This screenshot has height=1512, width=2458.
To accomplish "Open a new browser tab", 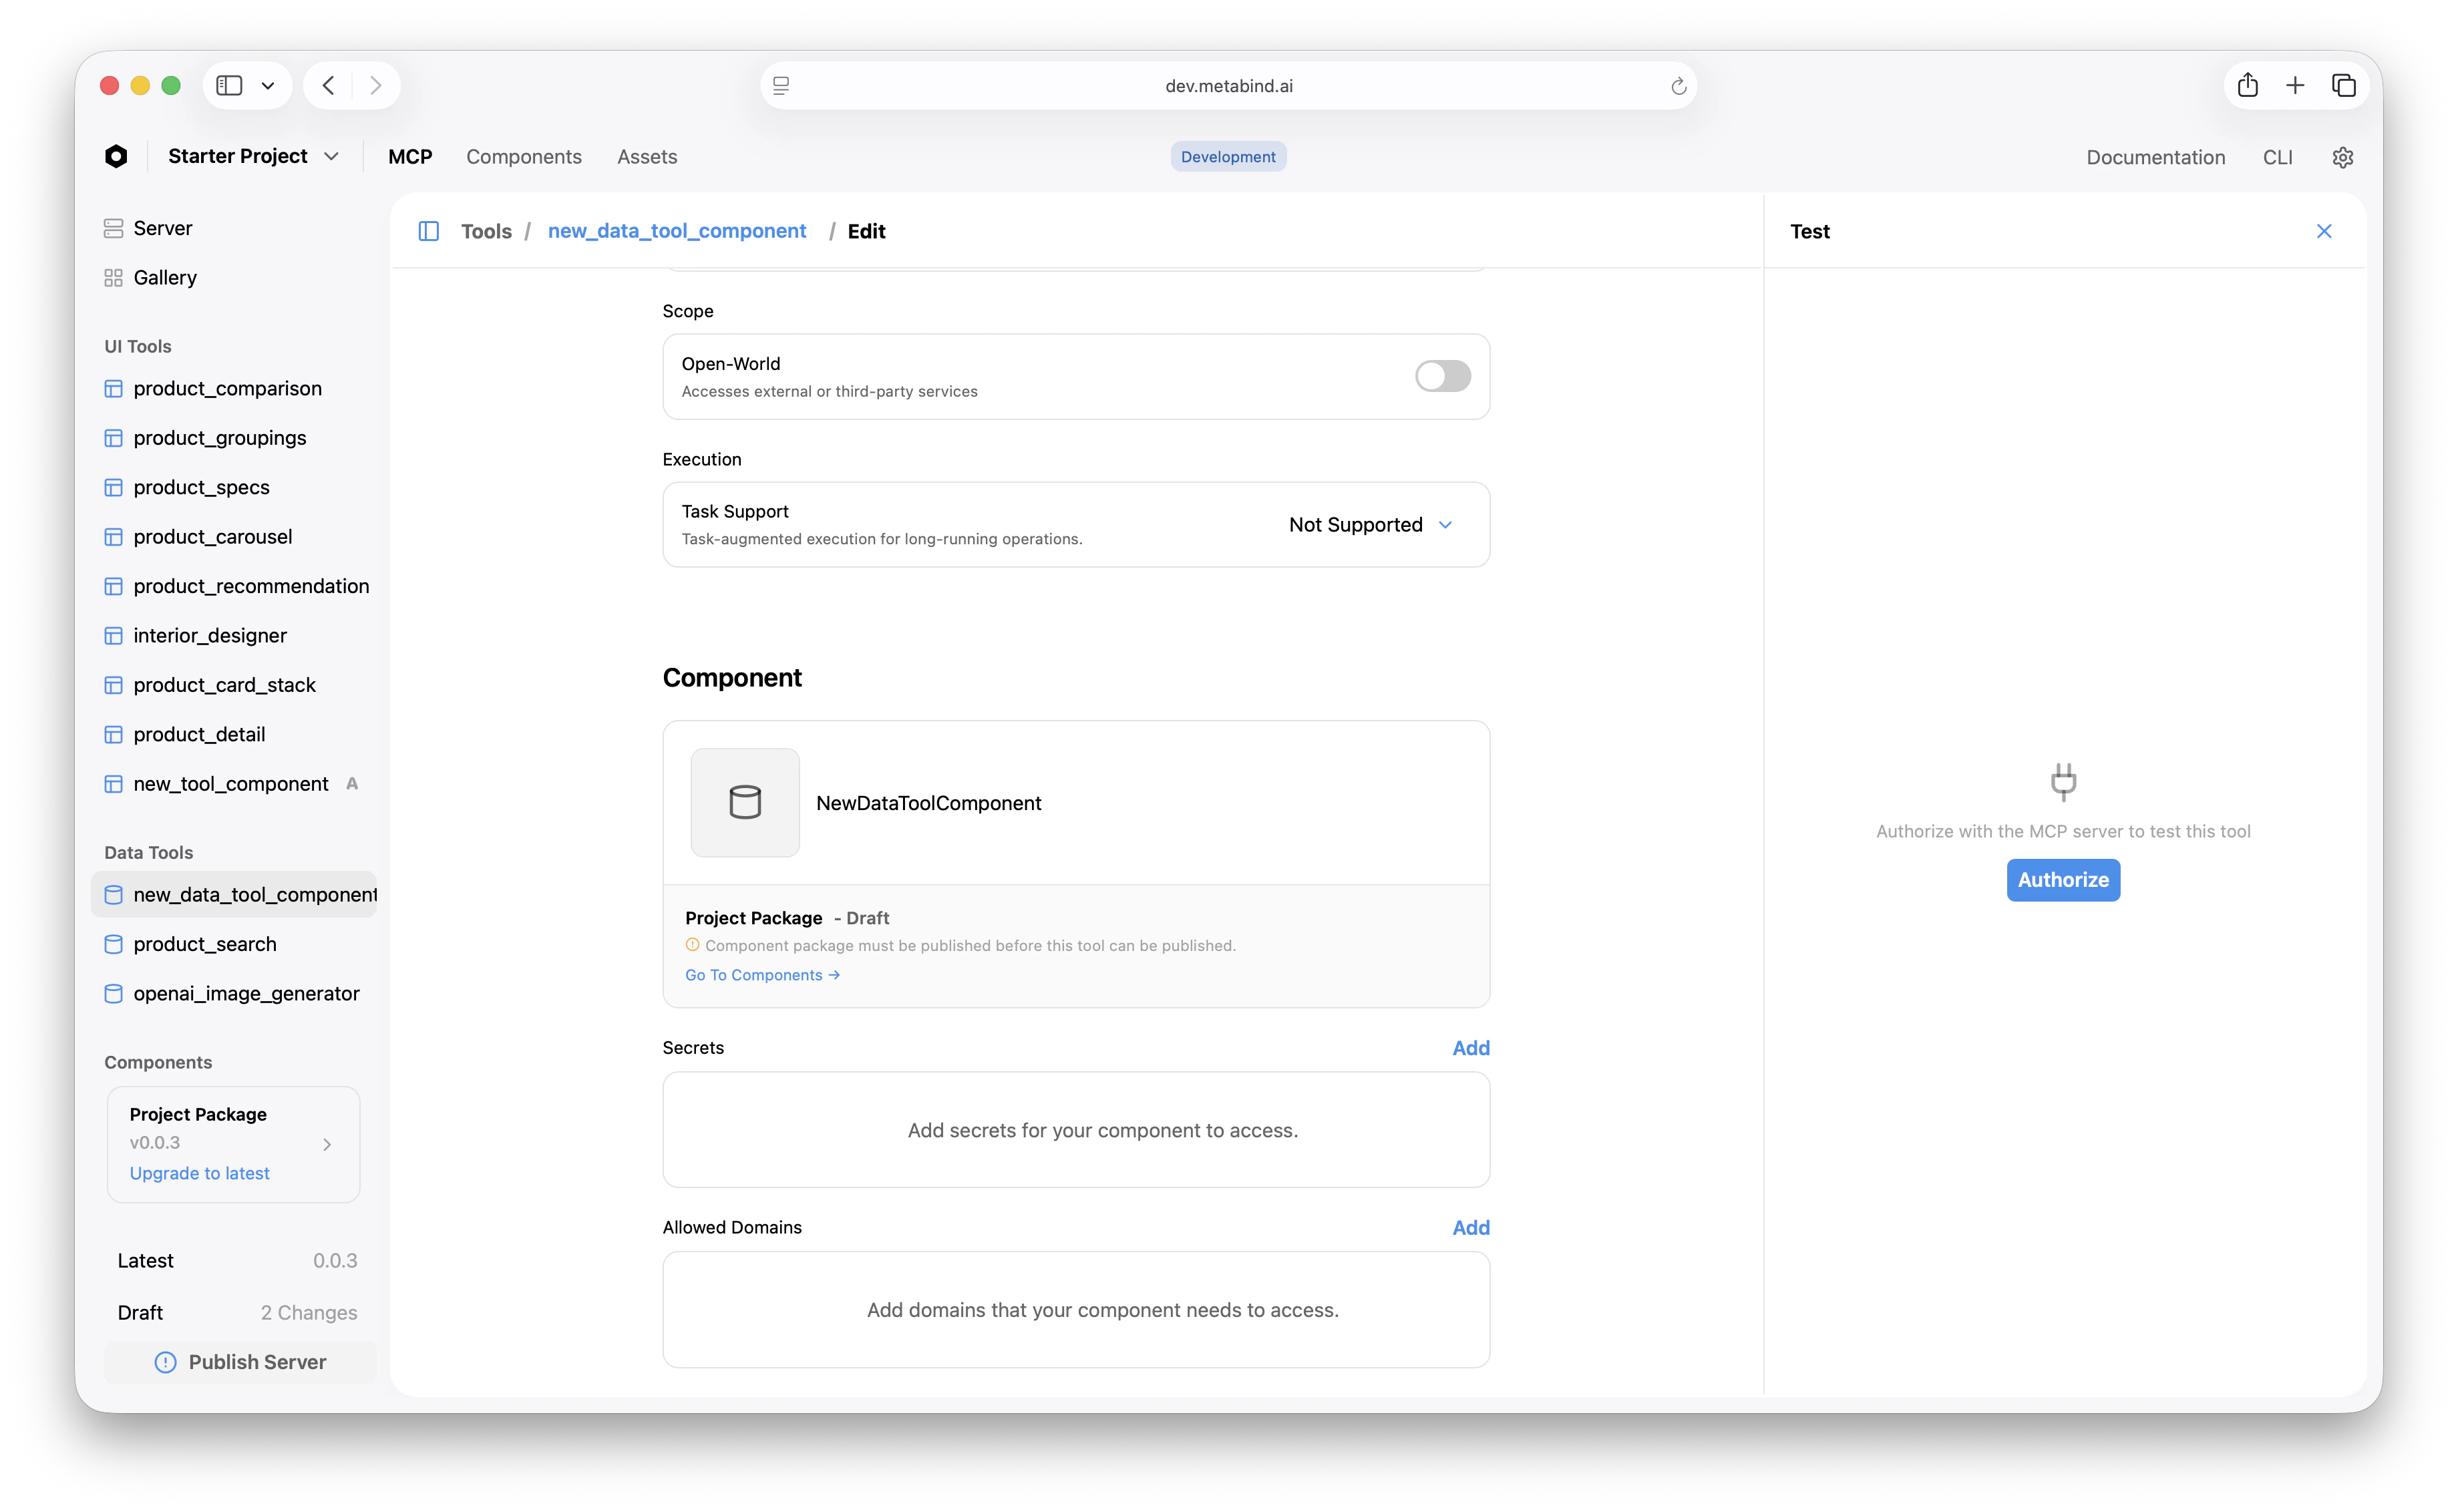I will click(x=2295, y=85).
